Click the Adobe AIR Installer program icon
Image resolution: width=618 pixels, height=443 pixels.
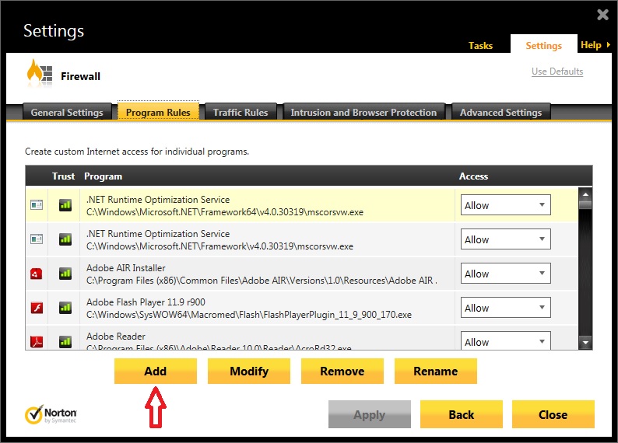pyautogui.click(x=37, y=274)
